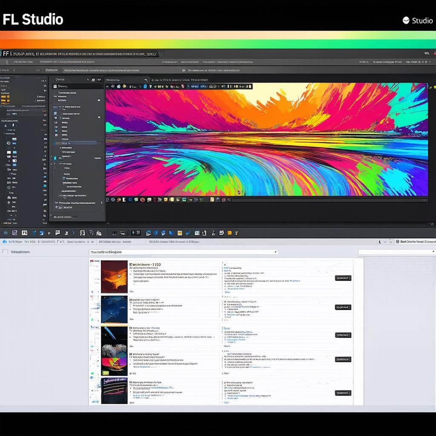436x436 pixels.
Task: Click the first icon in the bottom dark toolbar
Action: point(6,233)
